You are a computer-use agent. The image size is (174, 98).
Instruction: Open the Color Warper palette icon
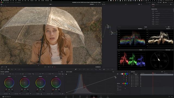tap(80, 69)
